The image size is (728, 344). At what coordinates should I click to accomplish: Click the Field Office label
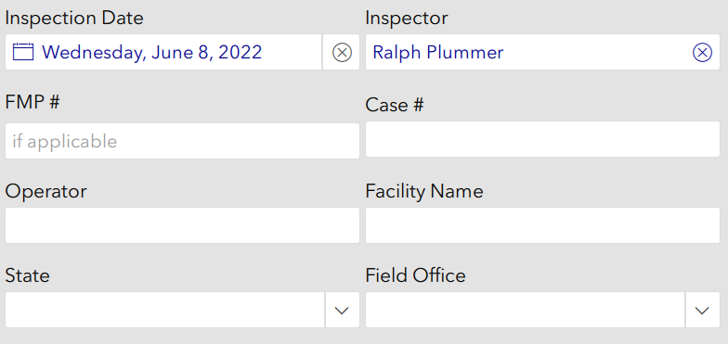coord(416,275)
